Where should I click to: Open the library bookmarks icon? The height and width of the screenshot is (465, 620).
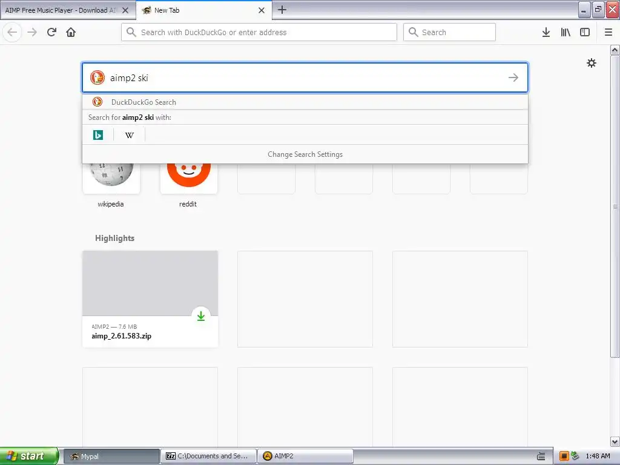click(x=566, y=32)
